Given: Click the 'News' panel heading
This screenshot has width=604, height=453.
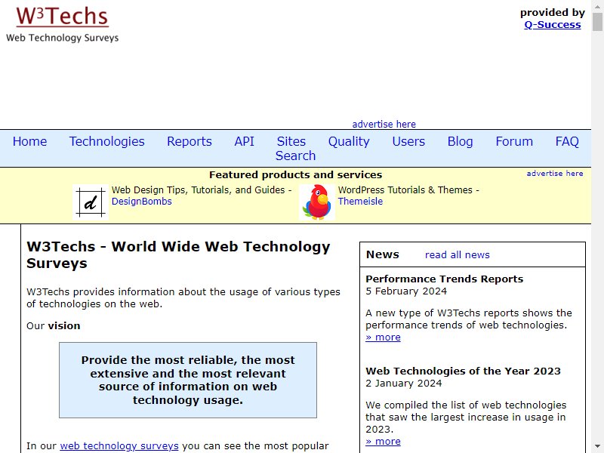Looking at the screenshot, I should [383, 254].
